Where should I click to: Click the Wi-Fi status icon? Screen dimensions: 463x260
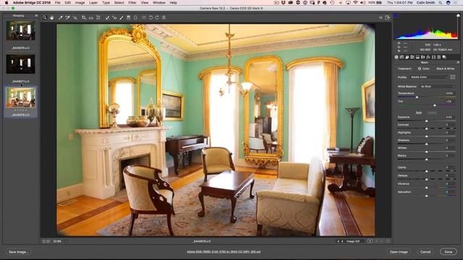click(355, 3)
